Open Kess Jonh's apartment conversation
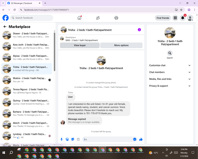Viewport: 198px width, 159px height. point(27,46)
